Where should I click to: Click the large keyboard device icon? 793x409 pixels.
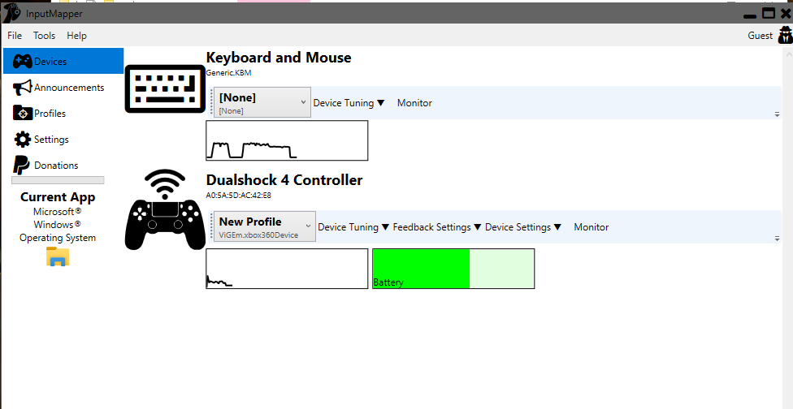pyautogui.click(x=166, y=88)
